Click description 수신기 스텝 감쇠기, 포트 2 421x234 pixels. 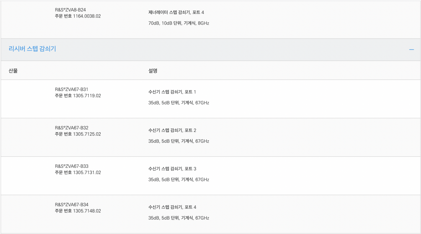click(x=172, y=130)
